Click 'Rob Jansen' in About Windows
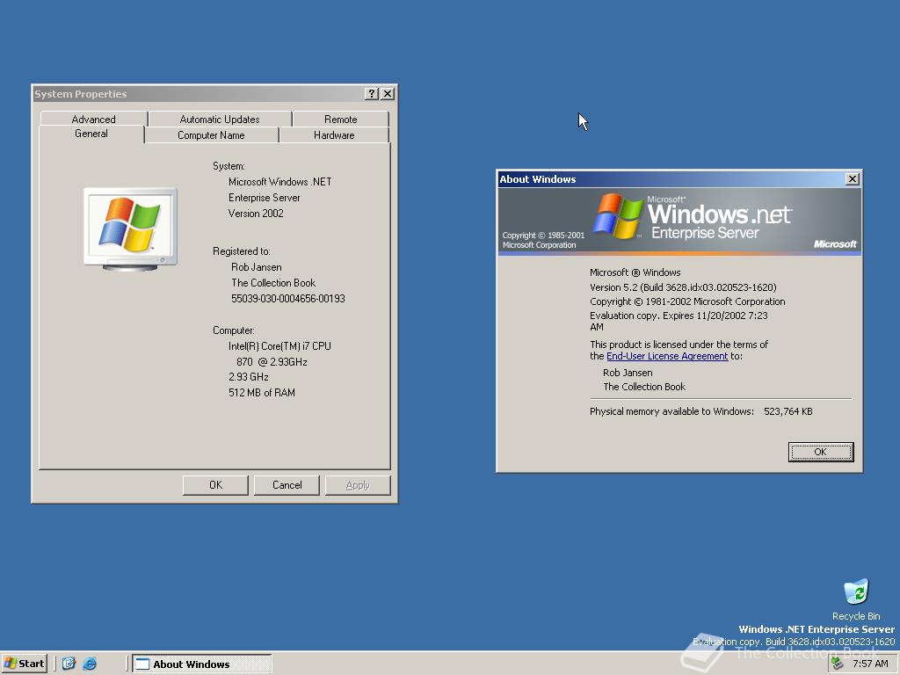The width and height of the screenshot is (900, 675). pos(628,373)
